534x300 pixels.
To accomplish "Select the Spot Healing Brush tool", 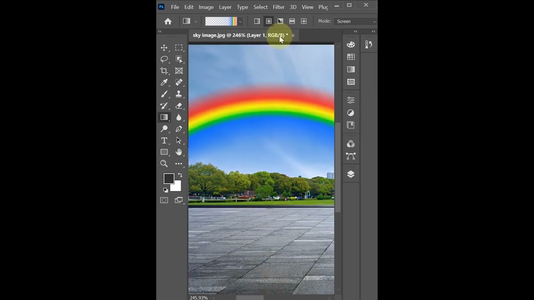I will (x=179, y=82).
